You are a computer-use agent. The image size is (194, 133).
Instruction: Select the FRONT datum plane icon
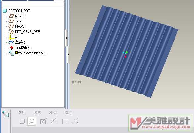[11, 26]
